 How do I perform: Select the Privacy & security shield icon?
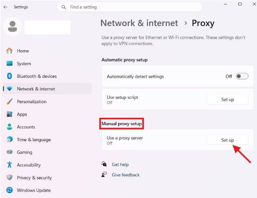[10, 178]
